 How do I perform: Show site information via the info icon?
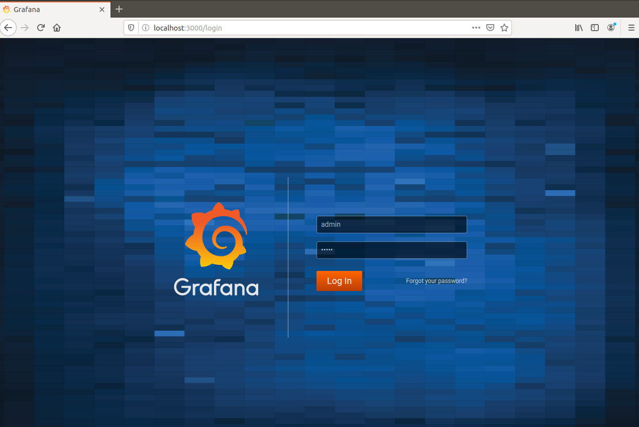(x=145, y=28)
